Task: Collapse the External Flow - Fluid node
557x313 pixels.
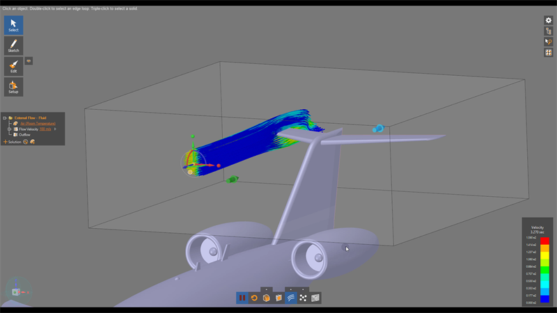Action: point(5,118)
